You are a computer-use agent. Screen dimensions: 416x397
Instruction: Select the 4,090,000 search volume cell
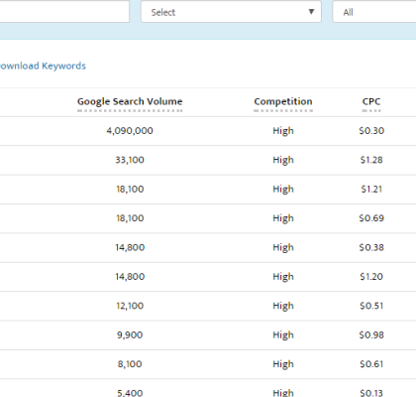130,131
